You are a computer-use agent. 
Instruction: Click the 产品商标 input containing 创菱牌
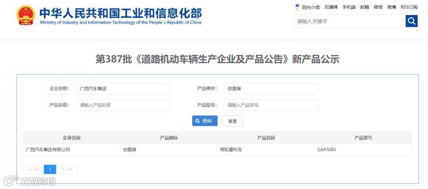click(x=271, y=88)
